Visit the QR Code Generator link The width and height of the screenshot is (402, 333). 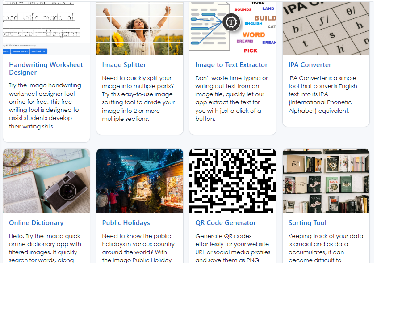[226, 223]
